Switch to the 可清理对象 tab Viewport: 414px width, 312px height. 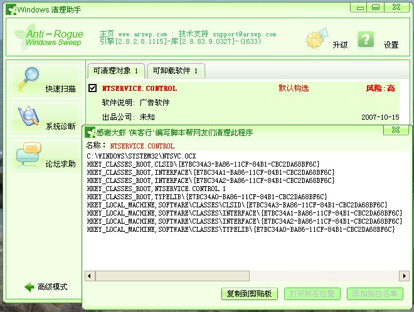[116, 71]
